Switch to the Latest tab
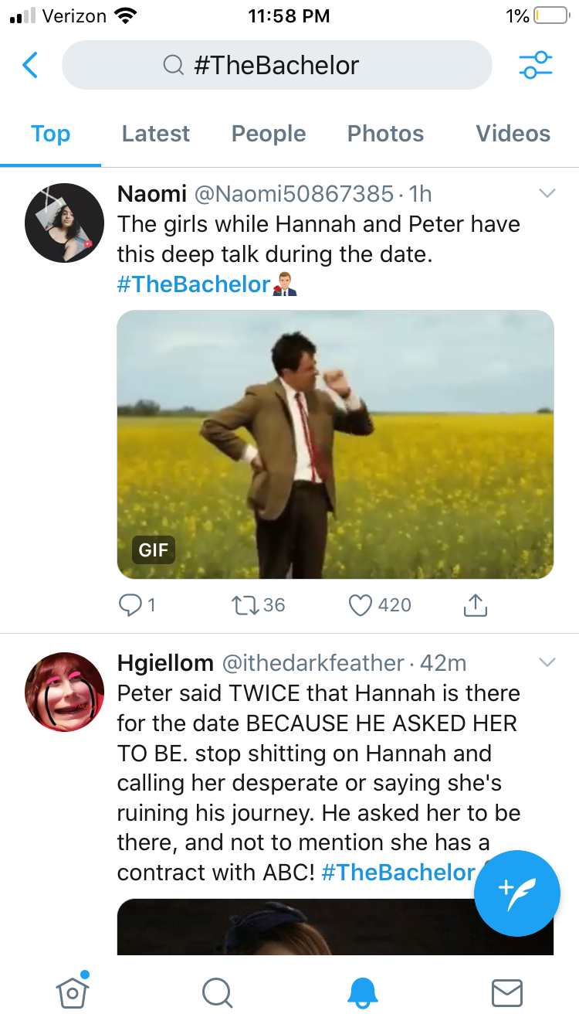The image size is (579, 1031). click(x=155, y=134)
